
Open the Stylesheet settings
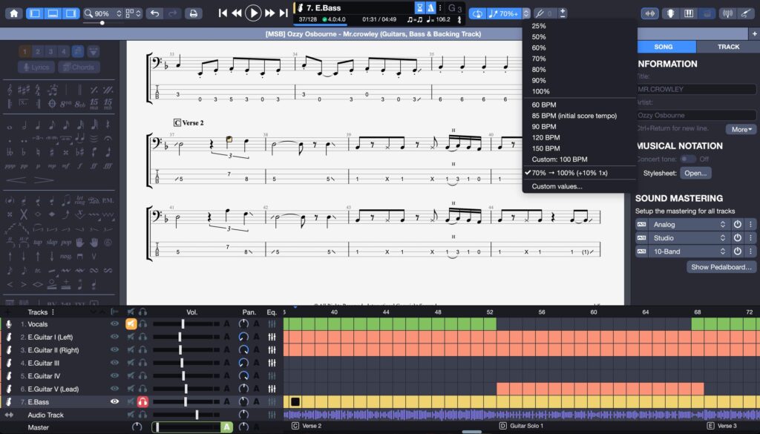(695, 173)
